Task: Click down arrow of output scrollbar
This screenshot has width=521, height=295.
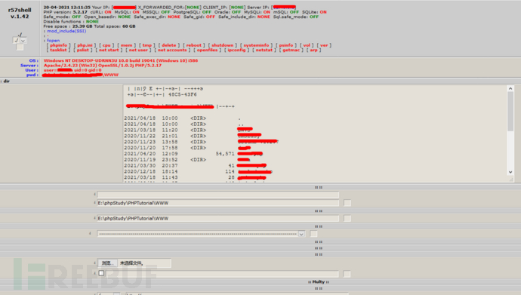Action: point(510,172)
